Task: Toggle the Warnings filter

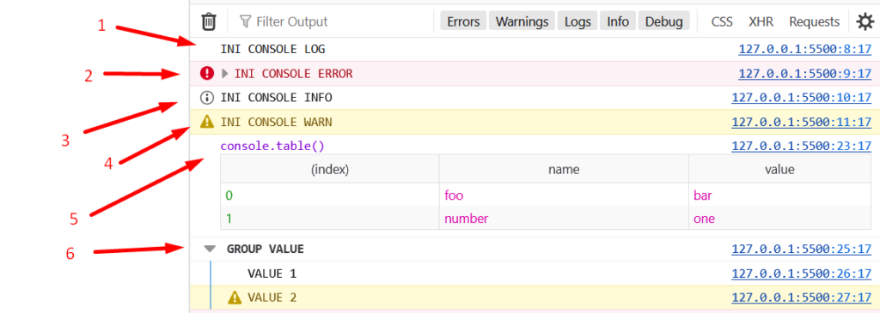Action: [x=522, y=21]
